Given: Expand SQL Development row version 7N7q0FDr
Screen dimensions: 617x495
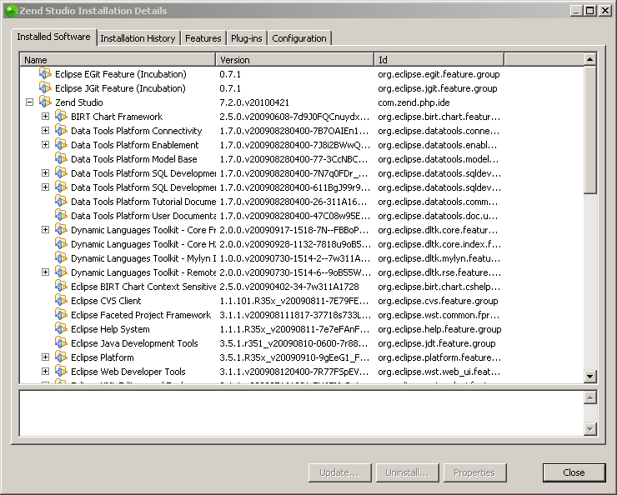Looking at the screenshot, I should [x=45, y=173].
